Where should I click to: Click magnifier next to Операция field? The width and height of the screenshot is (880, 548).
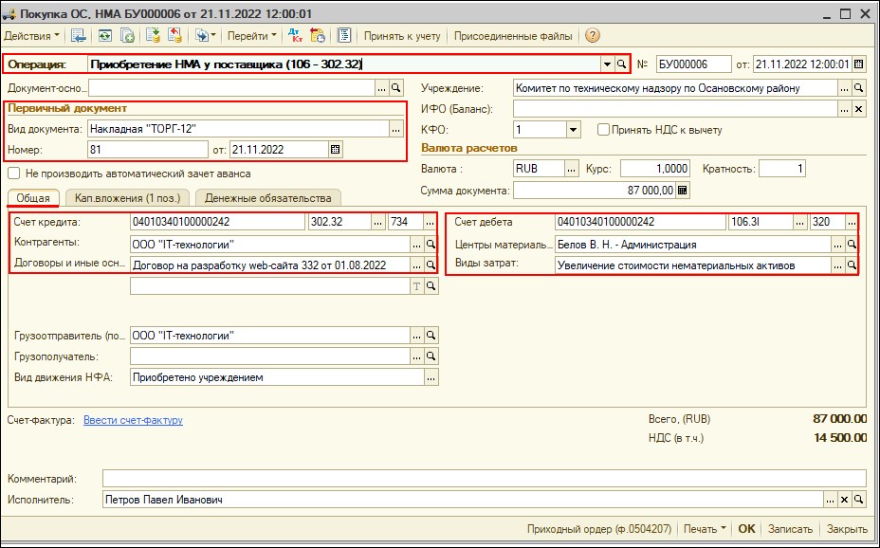coord(621,64)
